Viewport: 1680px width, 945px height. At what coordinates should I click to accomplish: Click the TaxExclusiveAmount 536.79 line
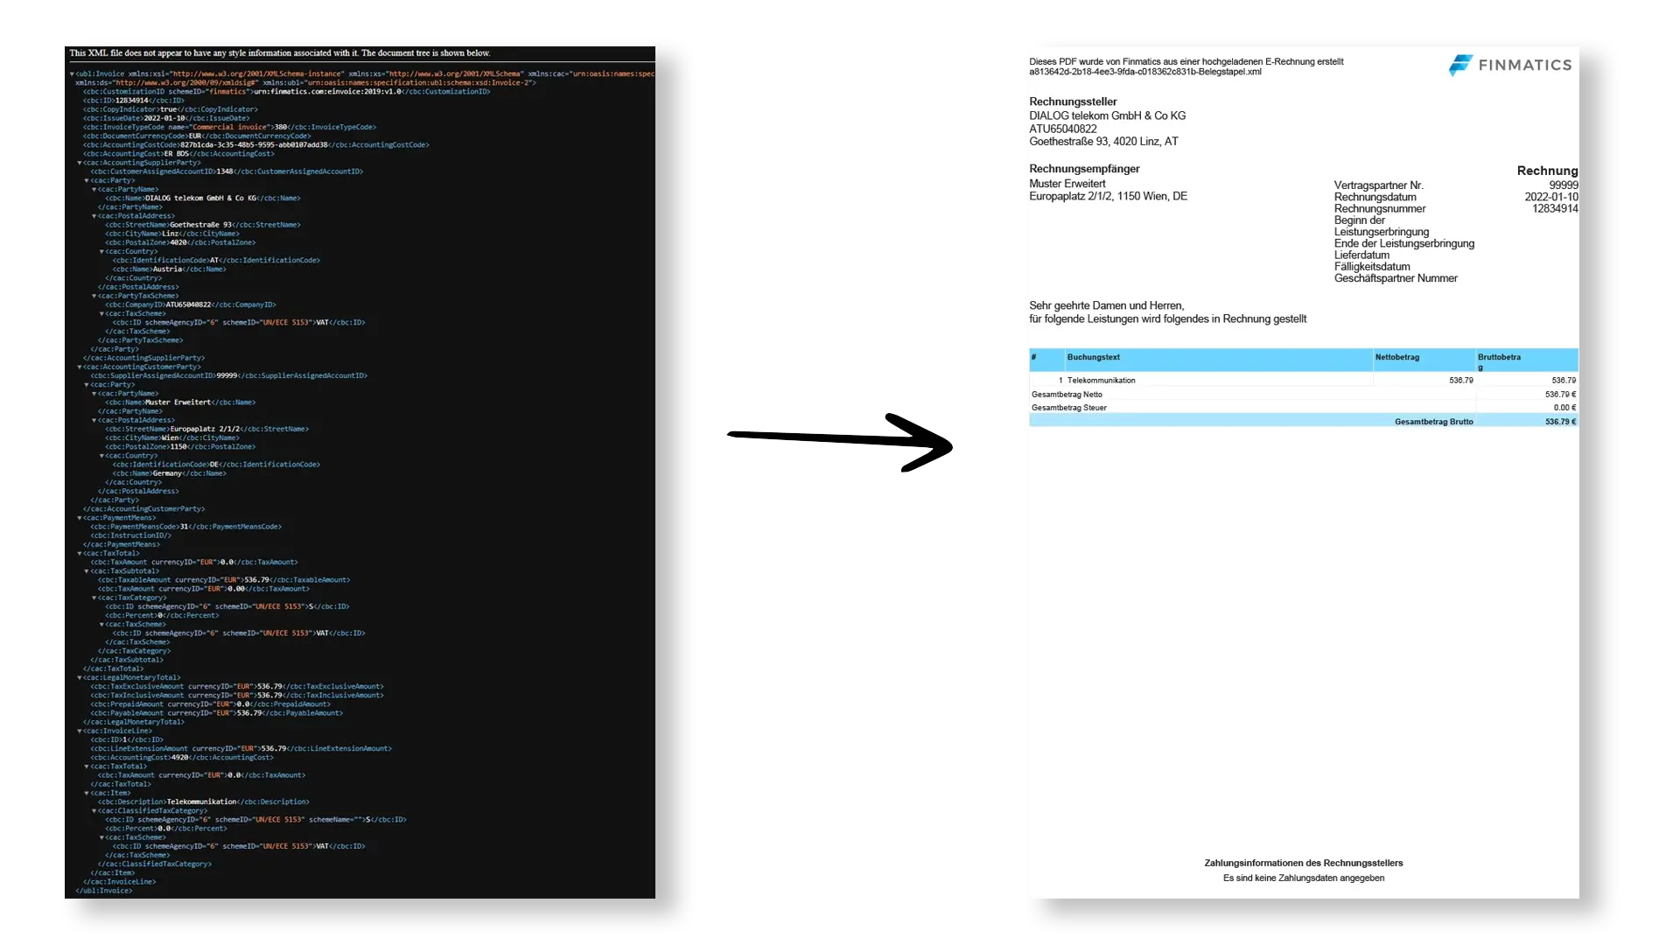pos(236,687)
